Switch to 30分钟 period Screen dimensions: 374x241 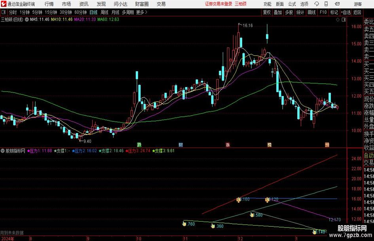coord(66,12)
